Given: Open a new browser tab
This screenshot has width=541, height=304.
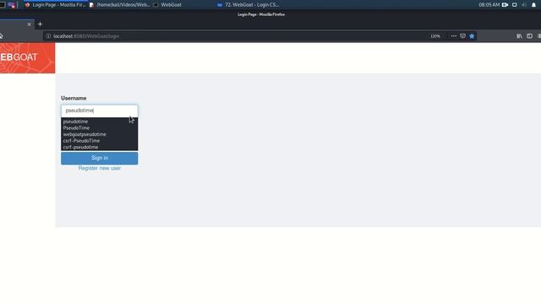Looking at the screenshot, I should point(40,24).
